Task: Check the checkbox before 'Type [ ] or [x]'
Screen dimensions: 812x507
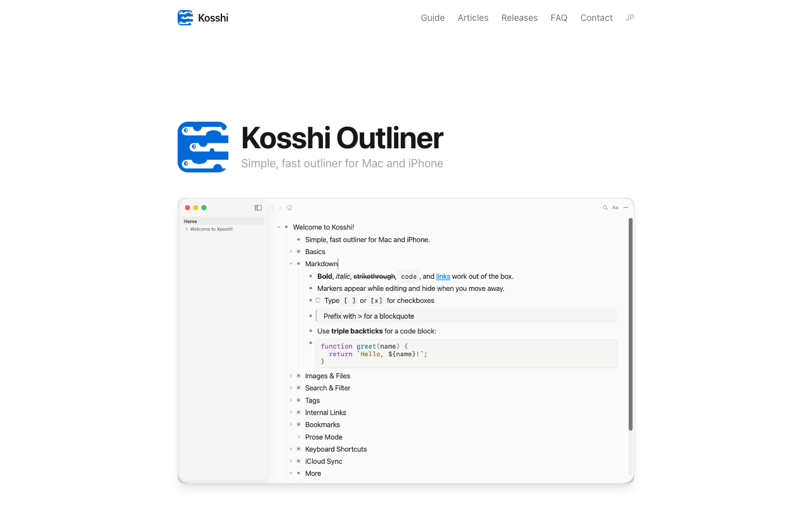Action: pos(318,300)
